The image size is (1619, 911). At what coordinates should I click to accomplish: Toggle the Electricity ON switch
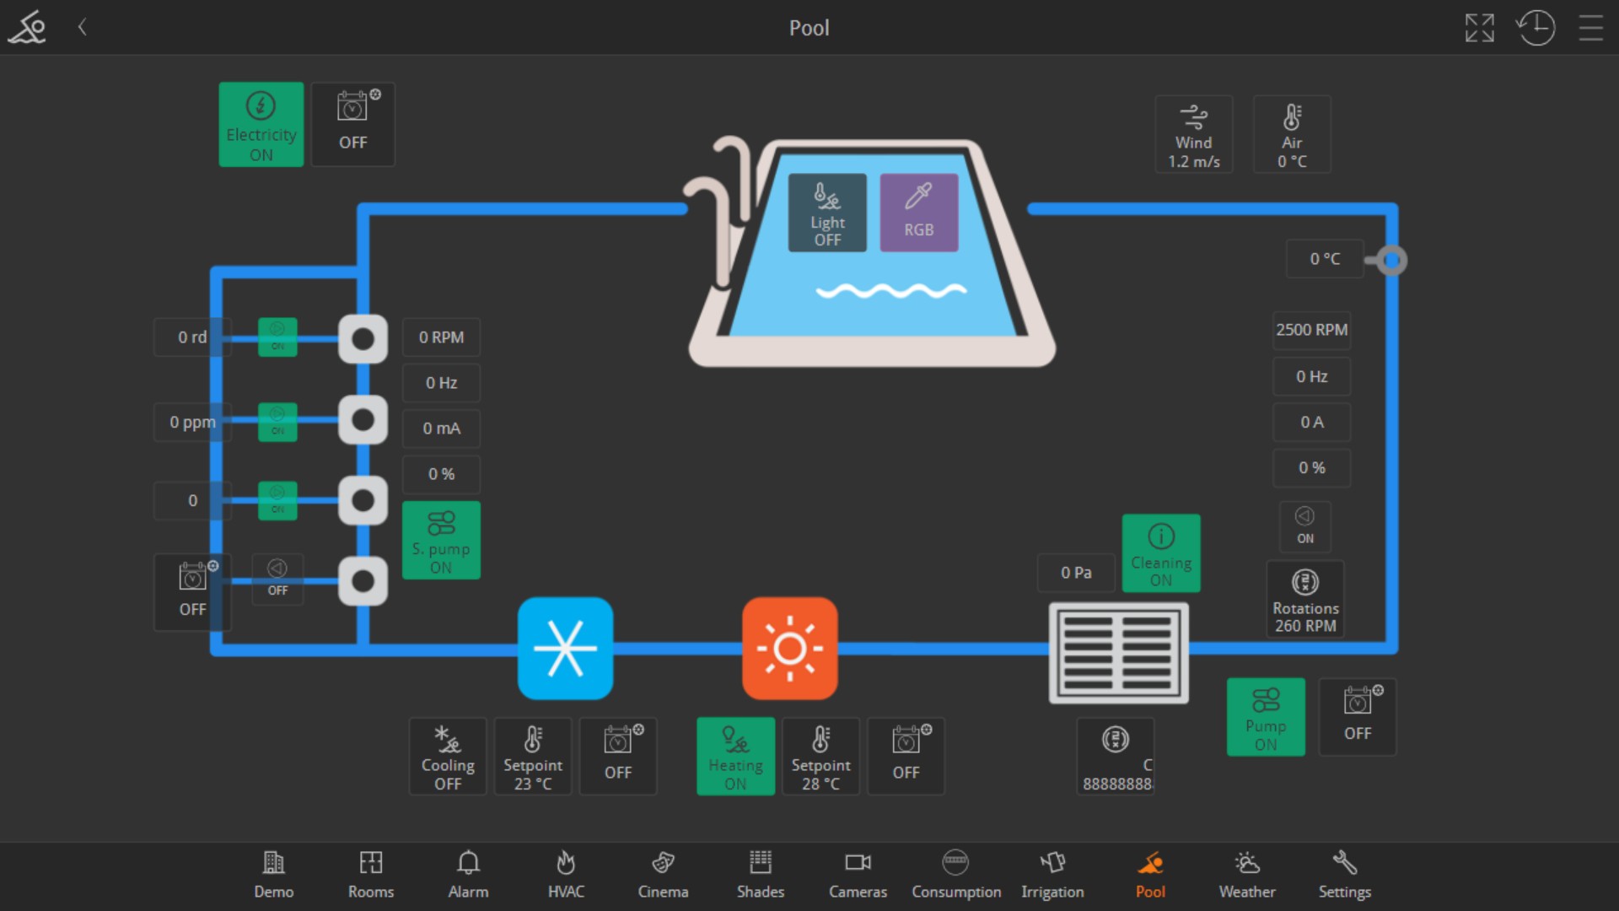point(261,124)
